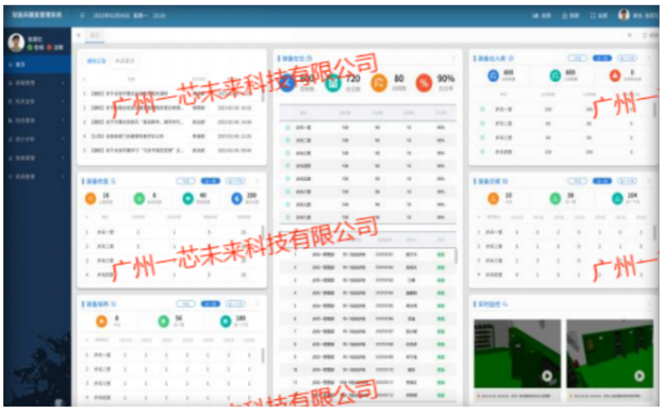The height and width of the screenshot is (415, 662).
Task: Click the chevron arrow on the 10/38/104 panel header
Action: pos(649,181)
